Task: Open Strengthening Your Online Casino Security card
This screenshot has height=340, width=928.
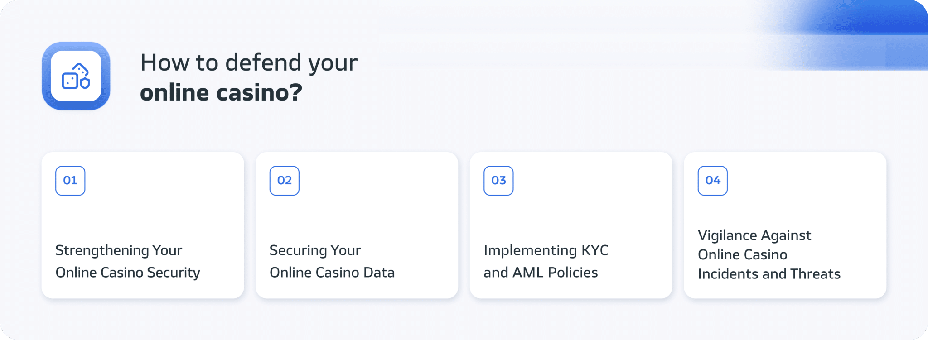Action: 143,225
